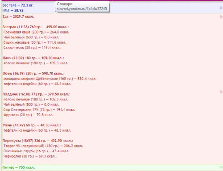Image resolution: width=223 pixels, height=171 pixels.
Task: Select 'Чай зелёный (500 гр.)' under Полдник
Action: (x=31, y=104)
